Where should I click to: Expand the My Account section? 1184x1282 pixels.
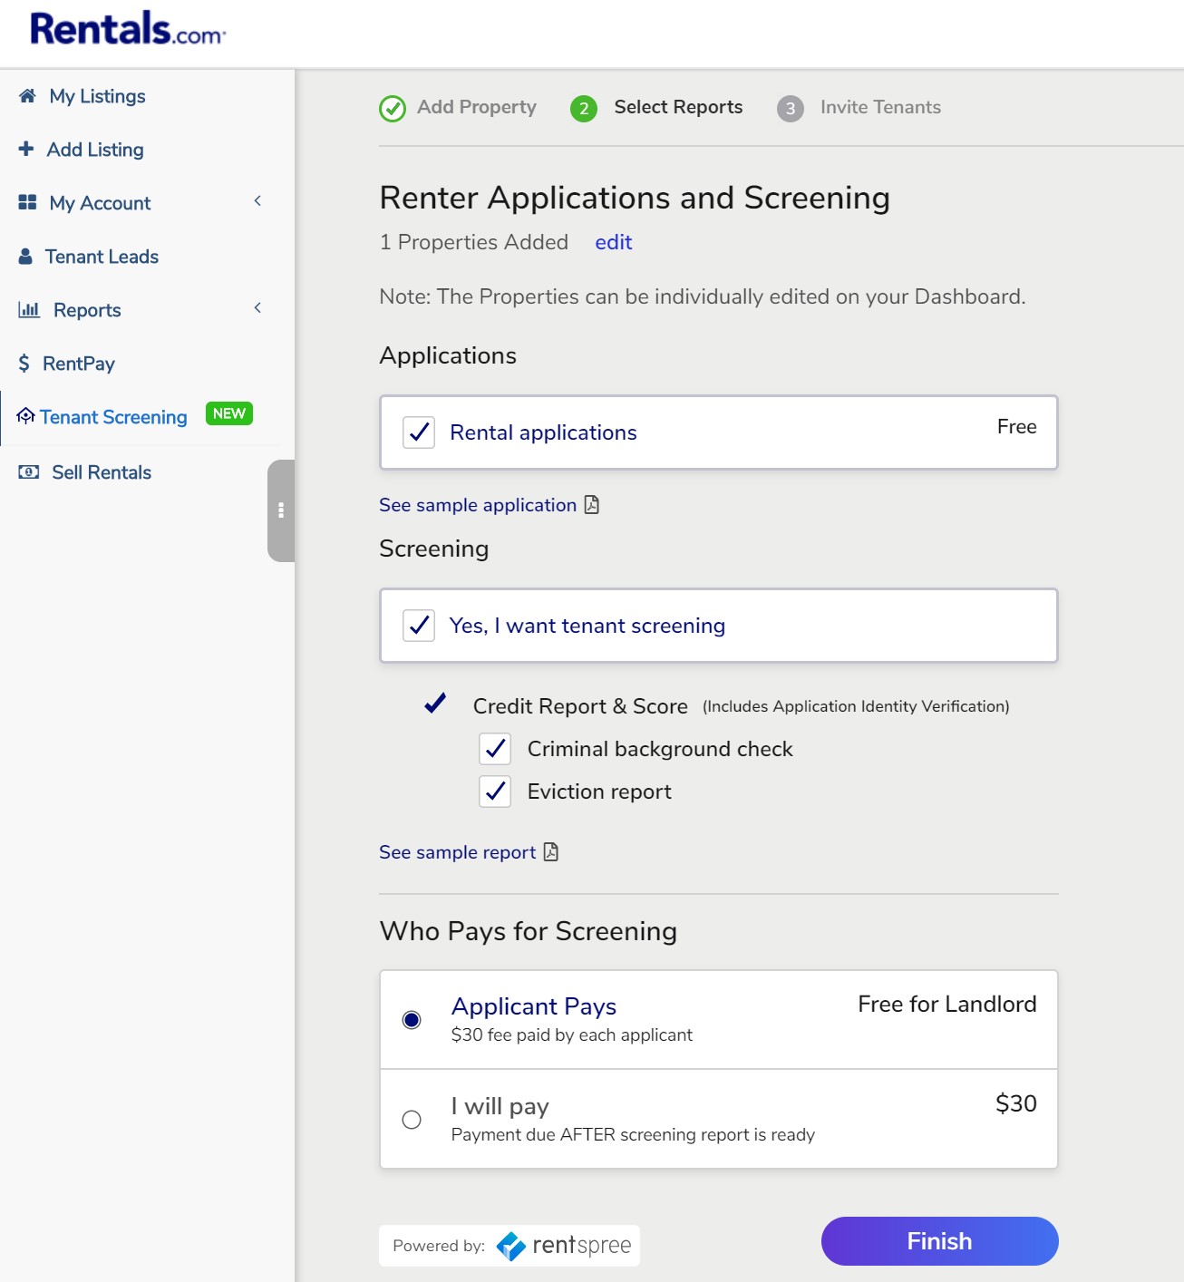point(258,201)
